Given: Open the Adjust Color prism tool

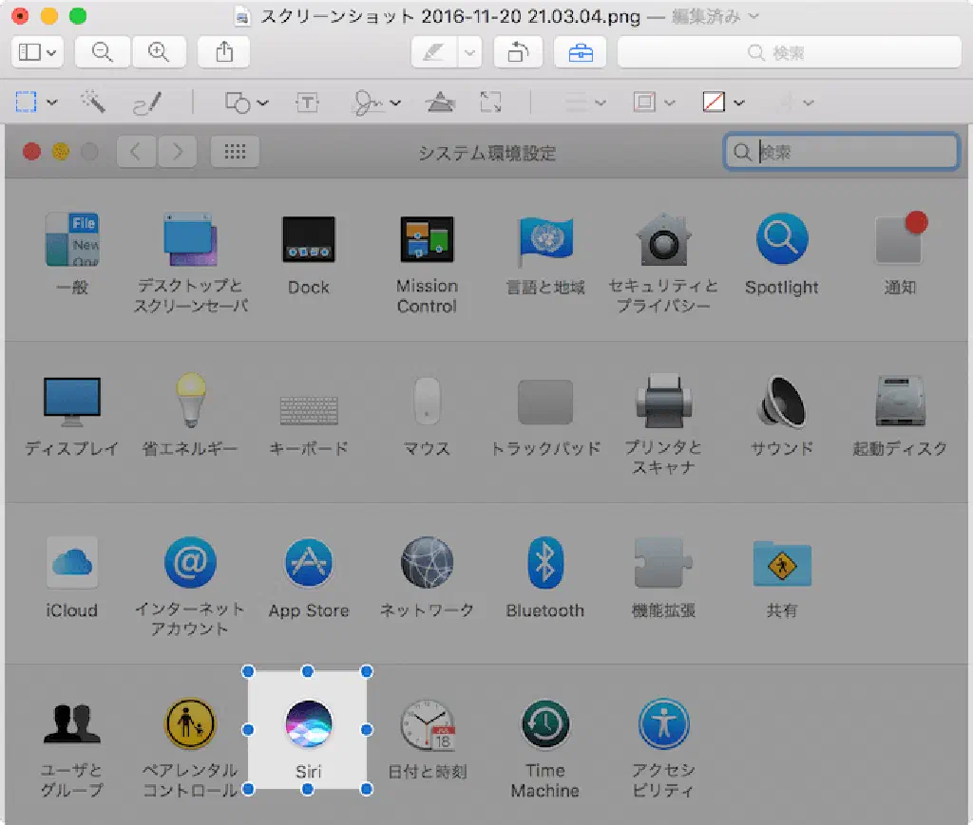Looking at the screenshot, I should [x=438, y=103].
